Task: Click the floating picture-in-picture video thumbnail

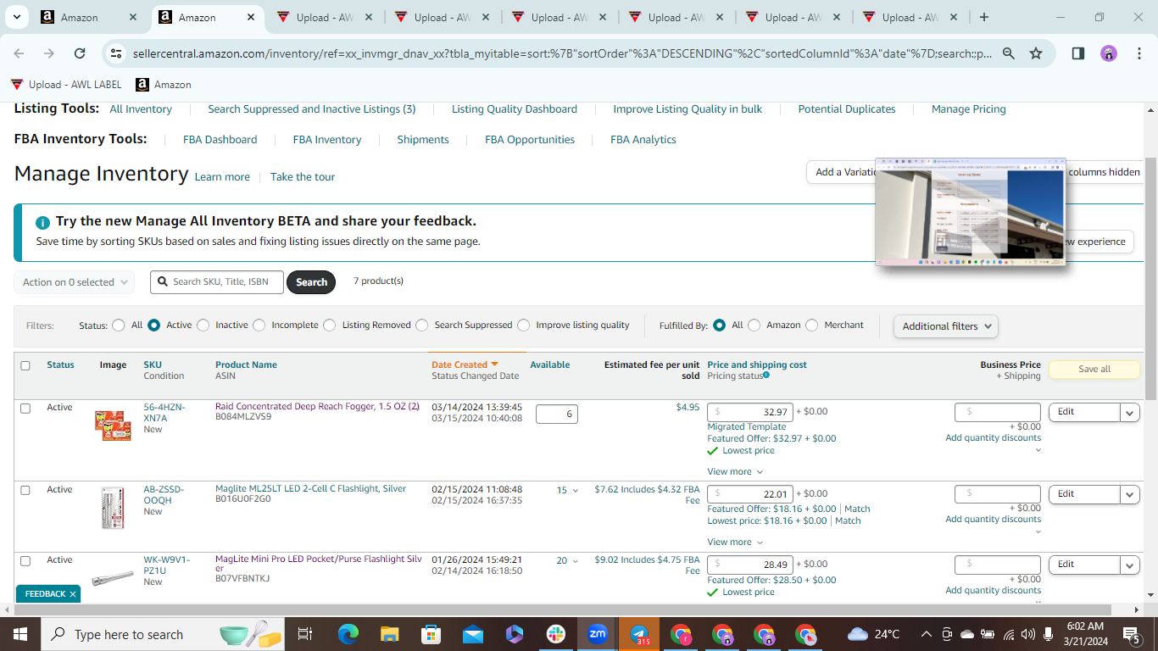Action: pos(970,212)
